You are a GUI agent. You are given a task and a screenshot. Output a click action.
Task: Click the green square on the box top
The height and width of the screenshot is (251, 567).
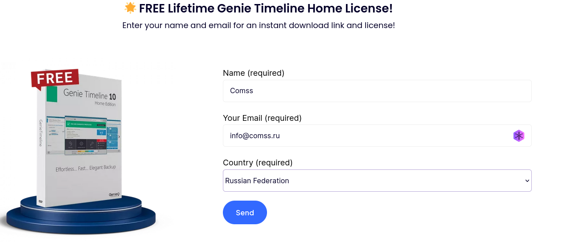point(52,94)
